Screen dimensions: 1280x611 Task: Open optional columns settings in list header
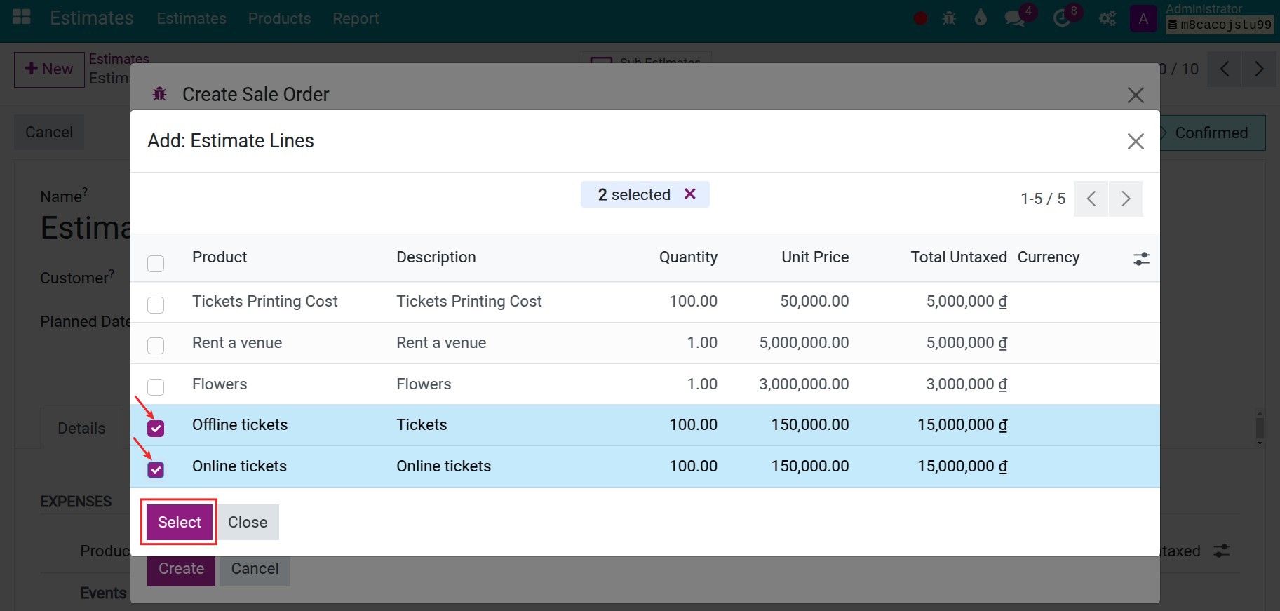(1141, 258)
